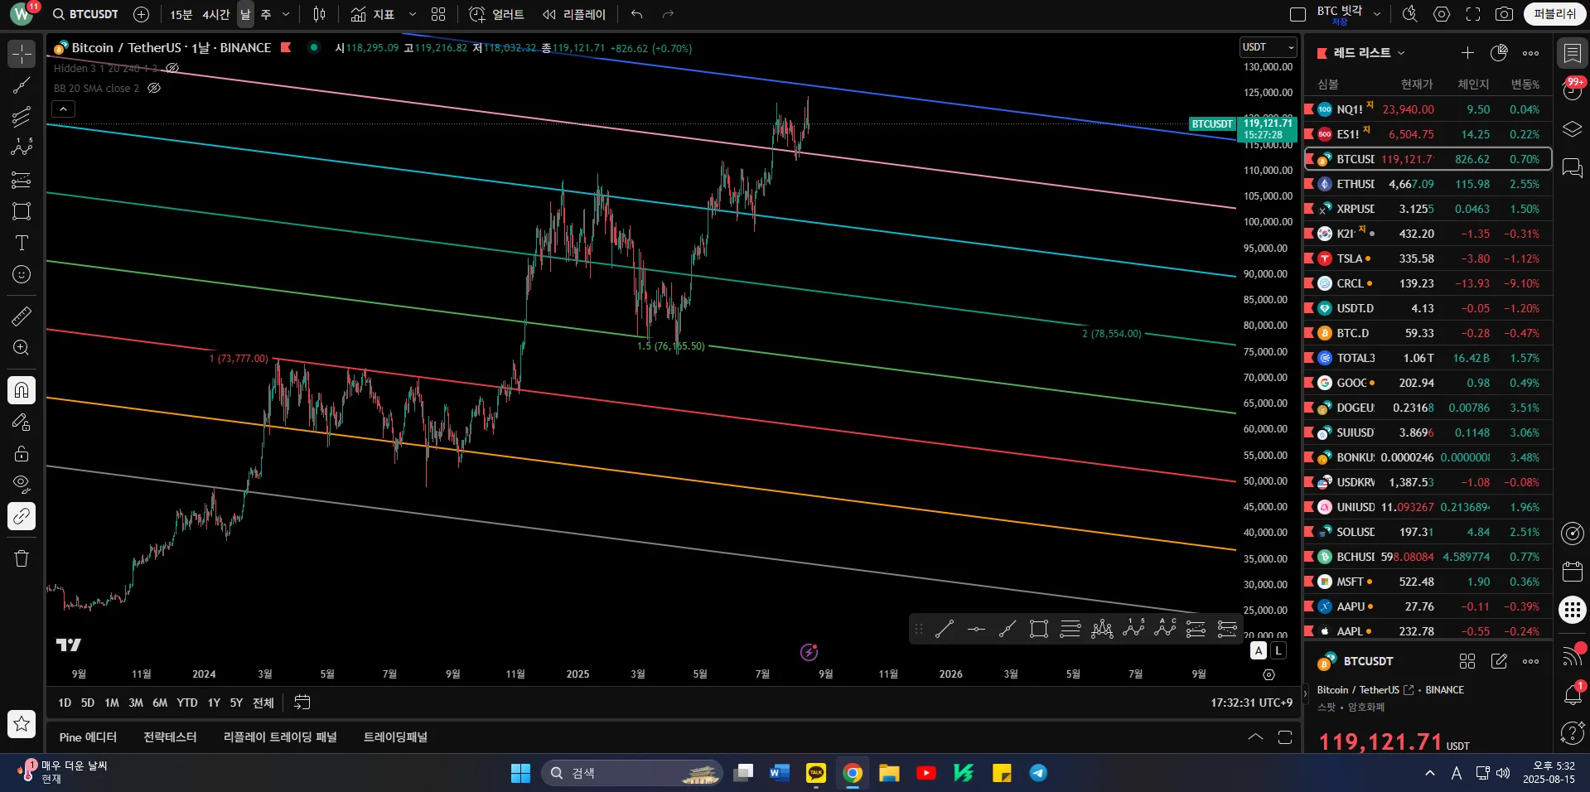The height and width of the screenshot is (792, 1590).
Task: Open the favorites star toolbar button
Action: point(22,724)
